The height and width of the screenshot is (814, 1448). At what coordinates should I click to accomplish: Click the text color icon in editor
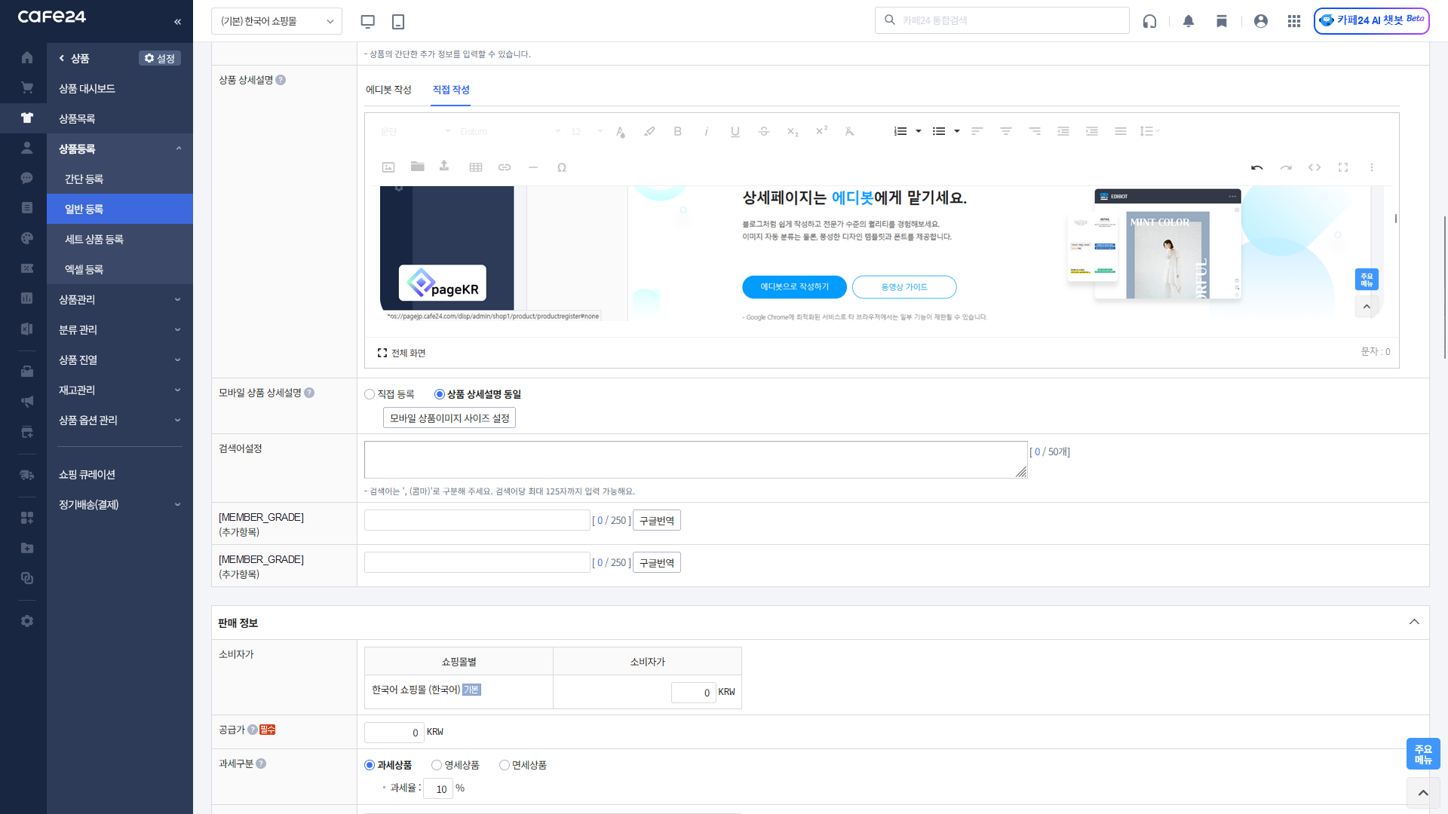click(620, 131)
